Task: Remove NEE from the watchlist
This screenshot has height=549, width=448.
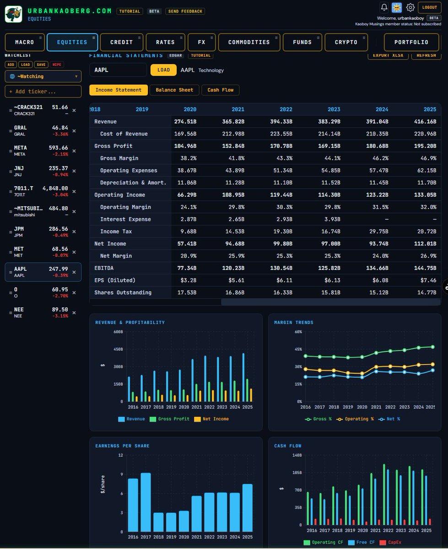Action: (74, 312)
